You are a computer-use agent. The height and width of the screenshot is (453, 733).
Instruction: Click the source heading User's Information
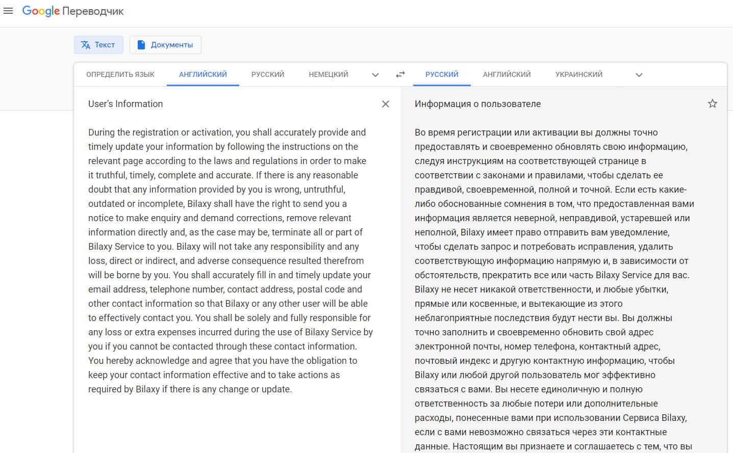[x=125, y=104]
